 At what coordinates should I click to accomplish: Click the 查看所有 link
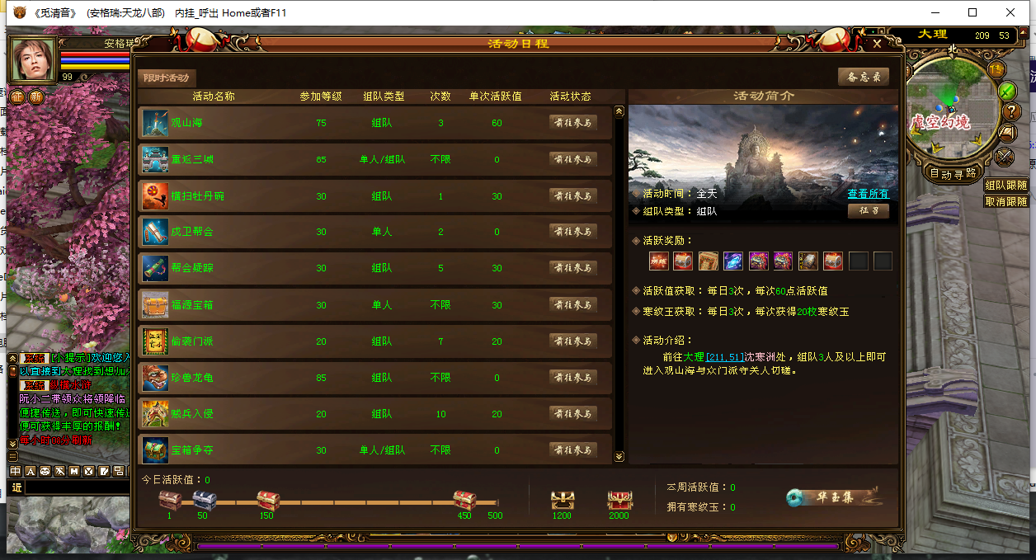[x=868, y=194]
